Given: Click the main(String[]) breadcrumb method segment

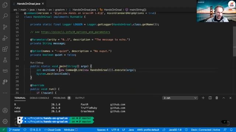Looking at the screenshot, I should pos(138,10).
